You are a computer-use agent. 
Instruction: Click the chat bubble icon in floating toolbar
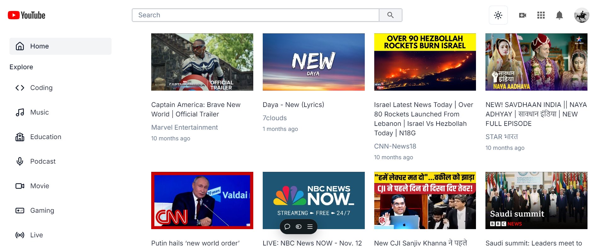tap(287, 227)
